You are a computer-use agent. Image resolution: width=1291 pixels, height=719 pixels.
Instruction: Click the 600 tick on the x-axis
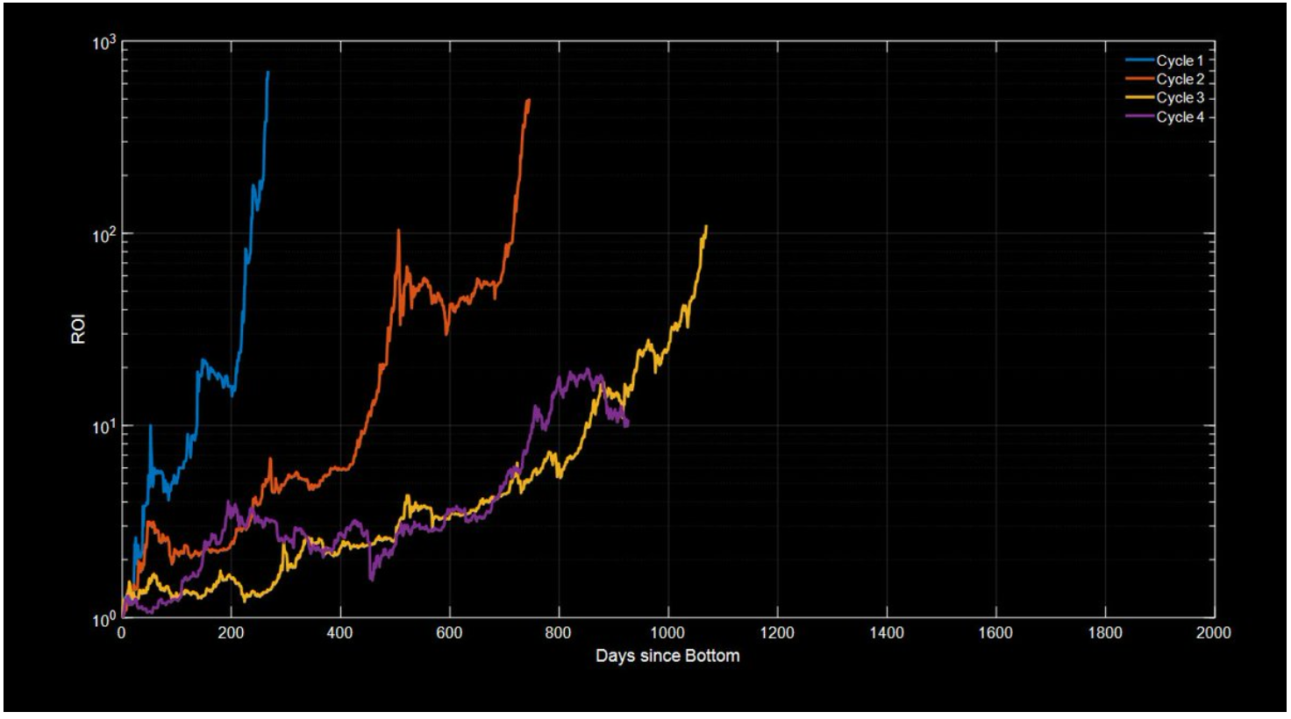[449, 632]
